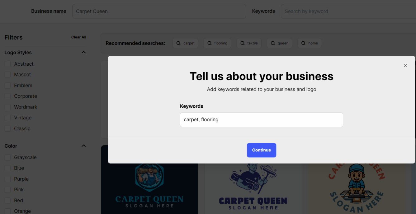Image resolution: width=416 pixels, height=214 pixels.
Task: Search recommended keyword textile
Action: tap(249, 43)
